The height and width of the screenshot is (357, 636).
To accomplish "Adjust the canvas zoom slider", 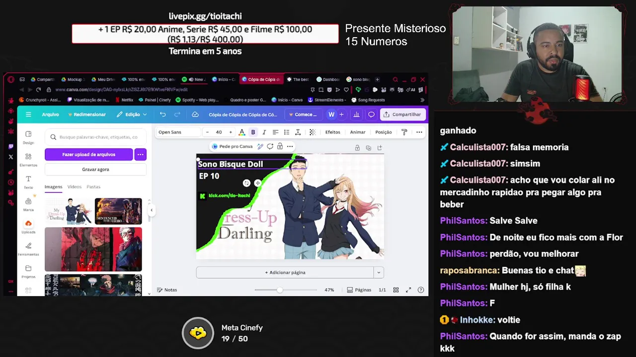I will [280, 290].
